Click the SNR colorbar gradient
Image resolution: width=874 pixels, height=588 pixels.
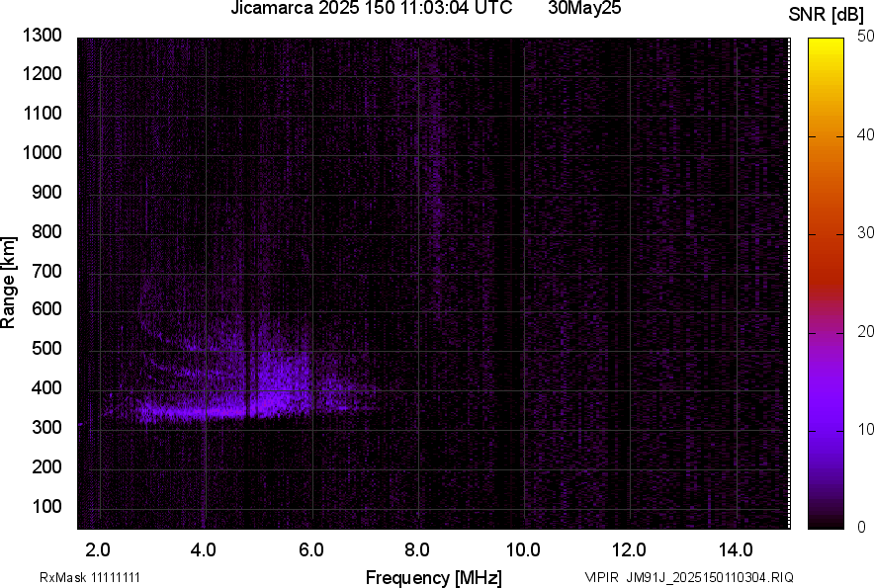click(x=826, y=284)
